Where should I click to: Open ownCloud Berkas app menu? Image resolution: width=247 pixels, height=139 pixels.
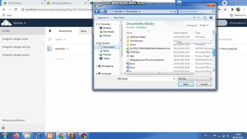[x=20, y=23]
